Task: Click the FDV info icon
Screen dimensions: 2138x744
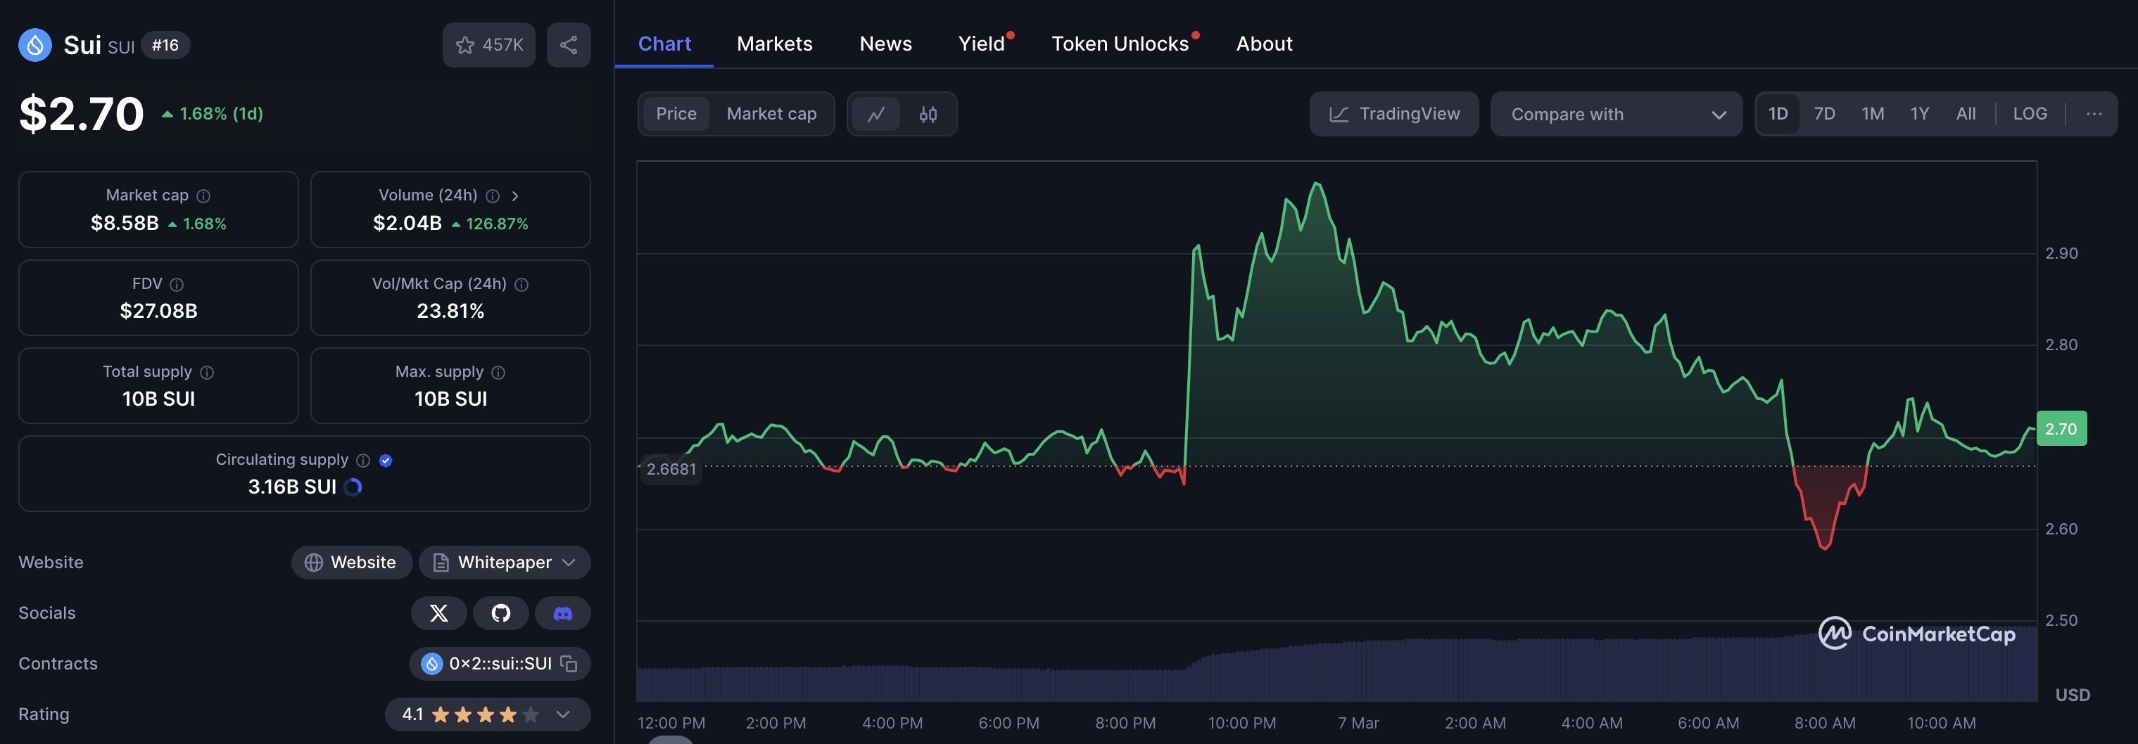Action: 177,285
